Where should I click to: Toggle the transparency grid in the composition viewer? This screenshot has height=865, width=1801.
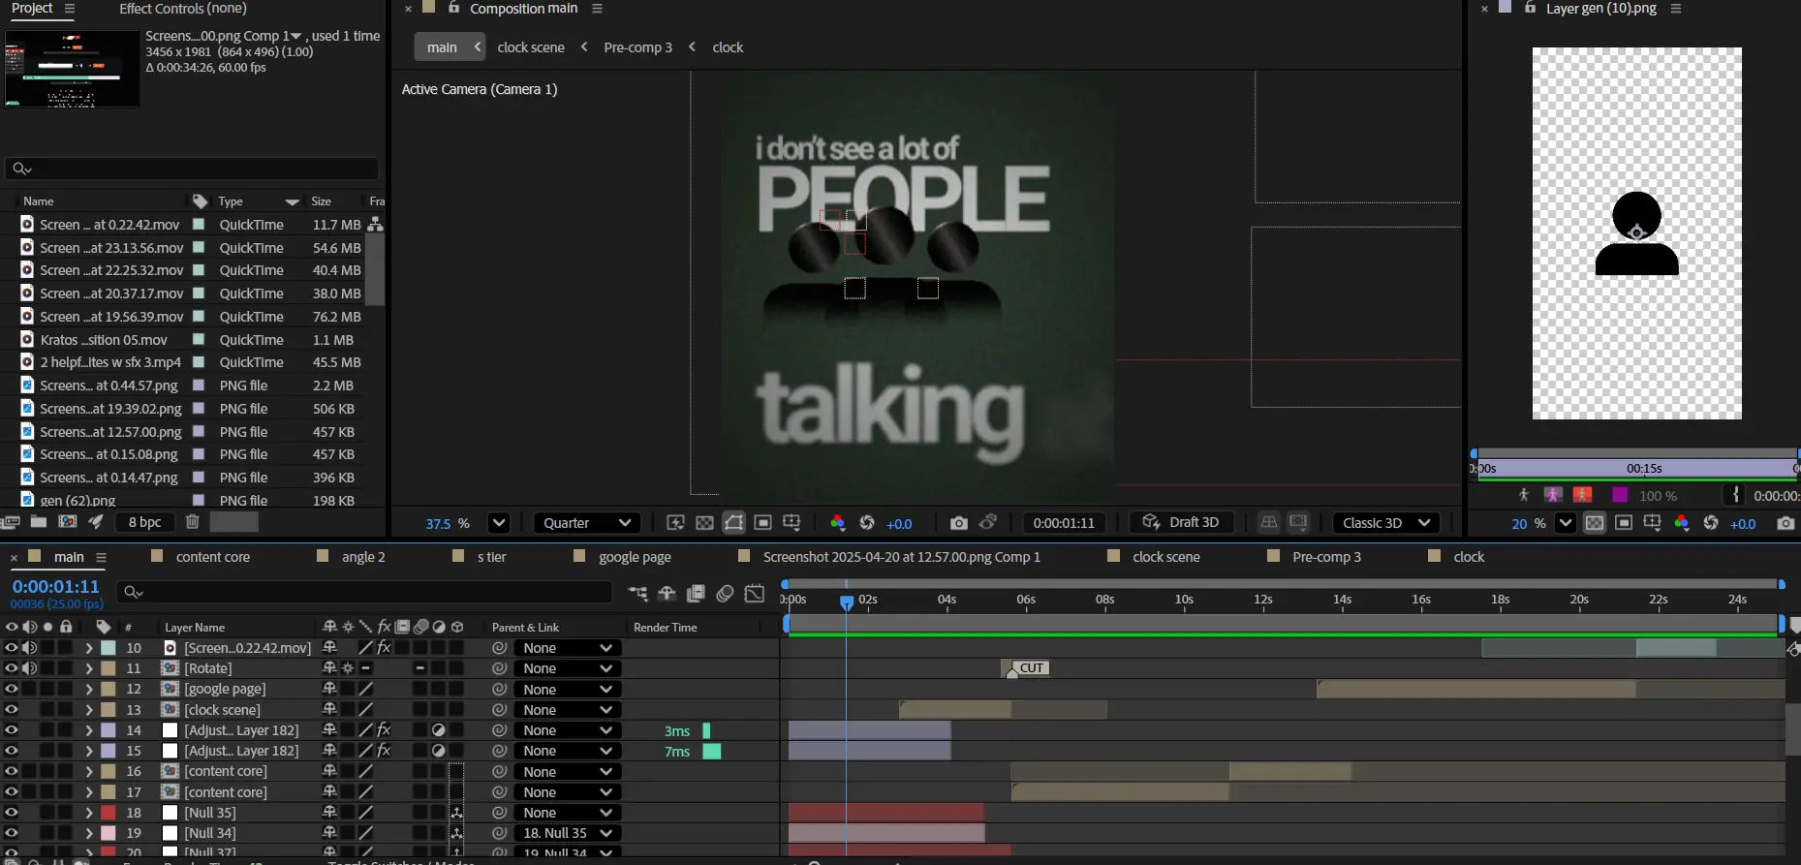click(x=704, y=523)
